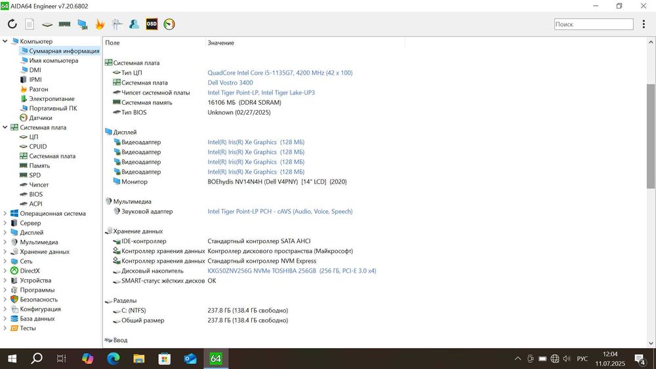Expand the Сервер tree node

point(5,223)
